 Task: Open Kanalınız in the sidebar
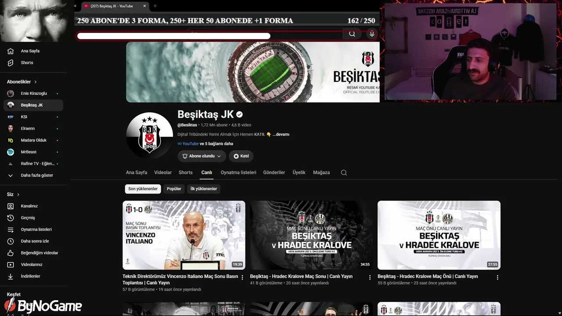pyautogui.click(x=34, y=206)
